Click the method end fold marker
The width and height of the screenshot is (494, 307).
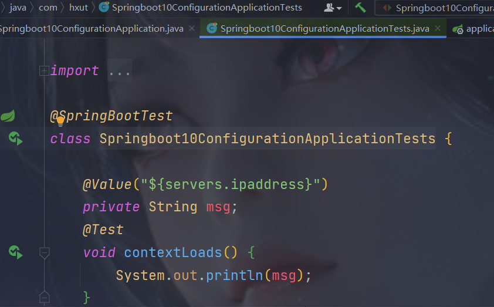(45, 297)
